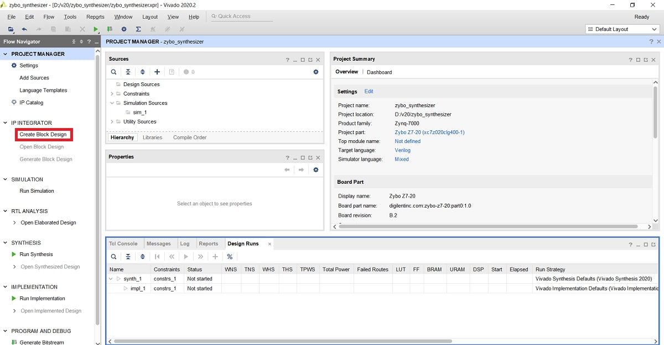Image resolution: width=664 pixels, height=345 pixels.
Task: Collapse all sections in Flow Navigator header
Action: coord(74,42)
